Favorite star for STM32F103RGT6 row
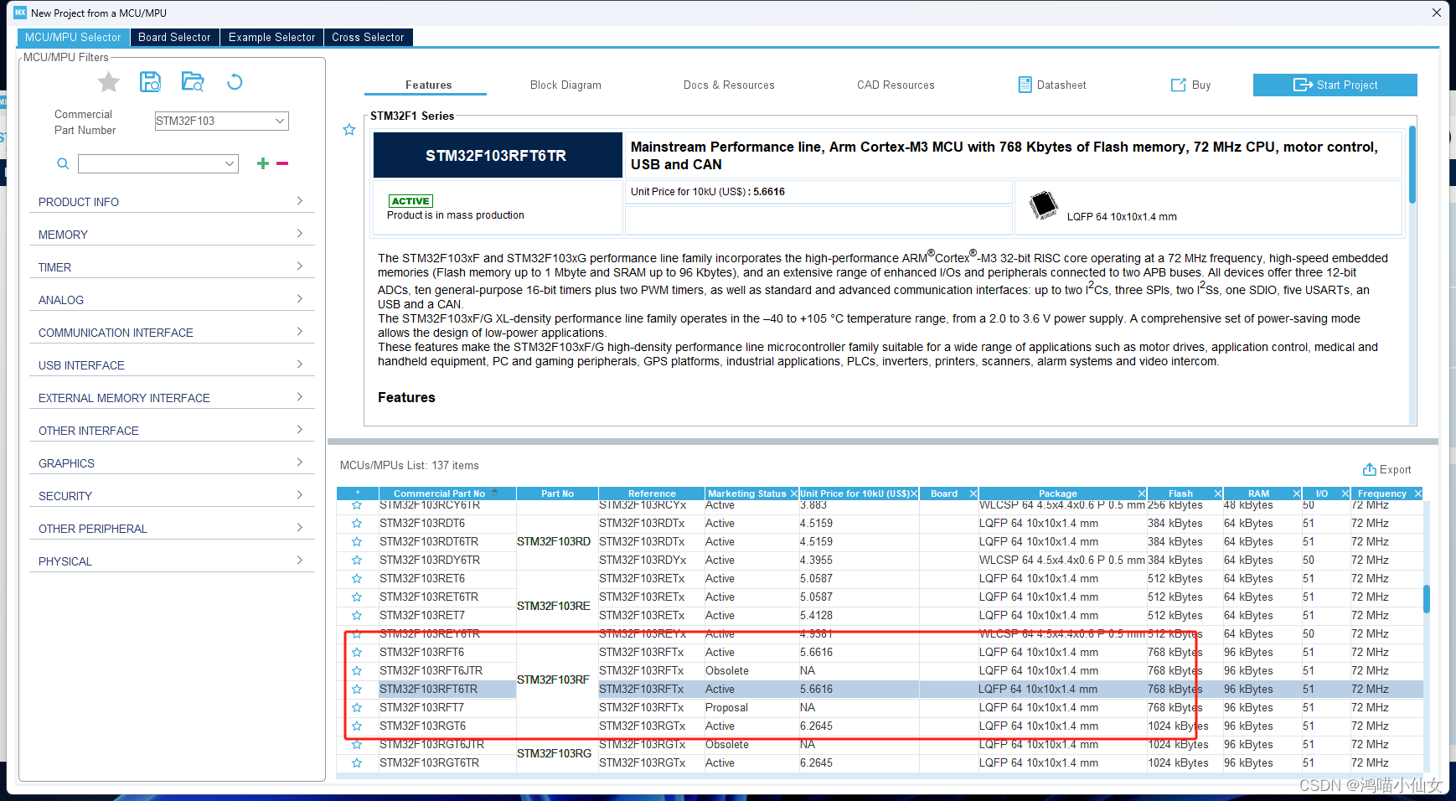The height and width of the screenshot is (801, 1456). point(357,726)
